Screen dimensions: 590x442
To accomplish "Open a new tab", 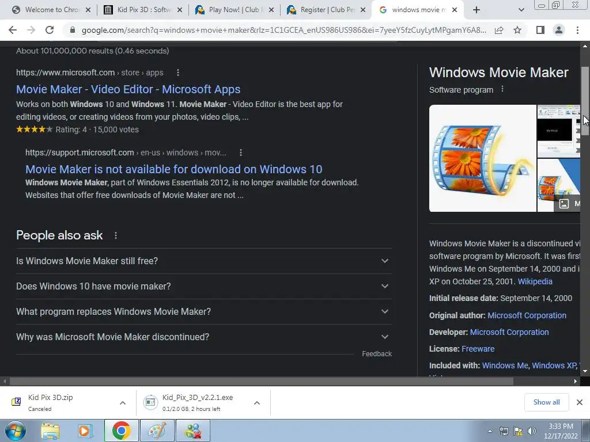I will (476, 10).
